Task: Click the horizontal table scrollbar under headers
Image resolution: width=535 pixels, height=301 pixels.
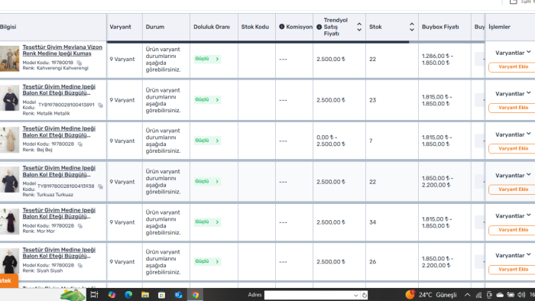Action: [x=258, y=42]
